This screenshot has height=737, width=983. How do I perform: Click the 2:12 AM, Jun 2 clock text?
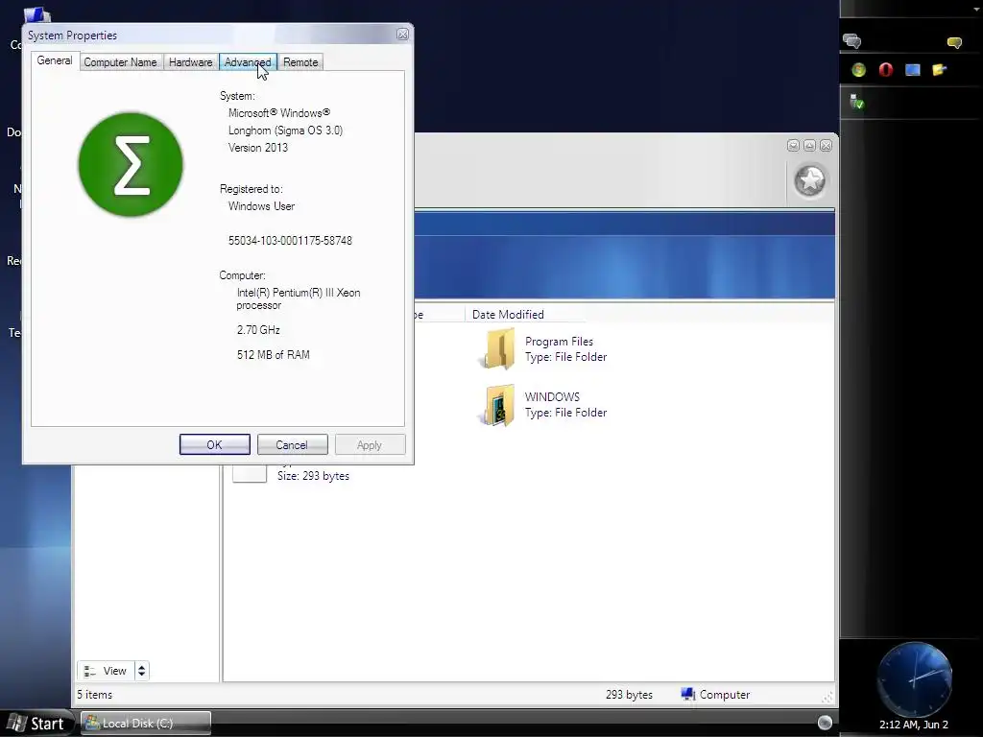pyautogui.click(x=914, y=725)
